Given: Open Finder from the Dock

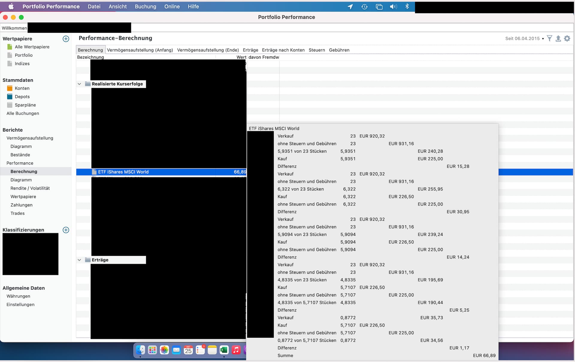Looking at the screenshot, I should (140, 350).
